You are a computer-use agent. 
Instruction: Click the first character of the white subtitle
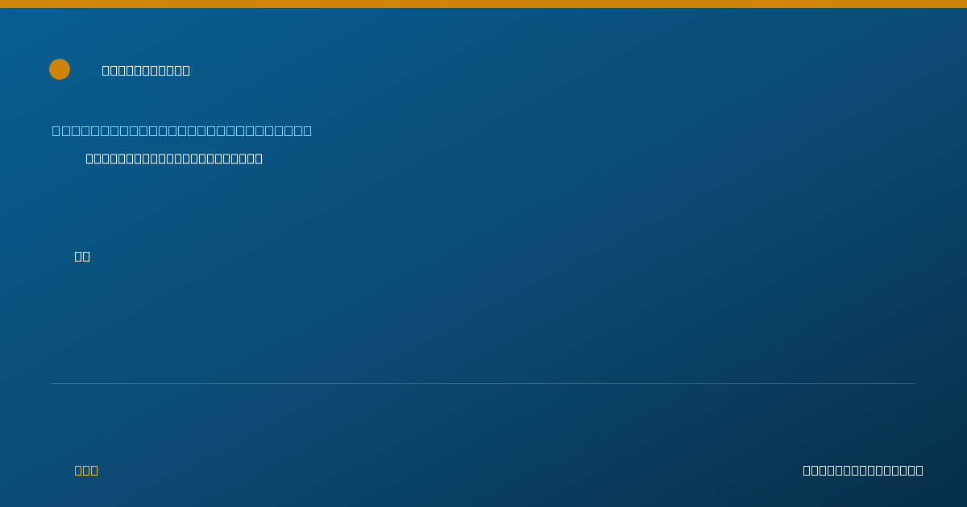click(x=89, y=159)
